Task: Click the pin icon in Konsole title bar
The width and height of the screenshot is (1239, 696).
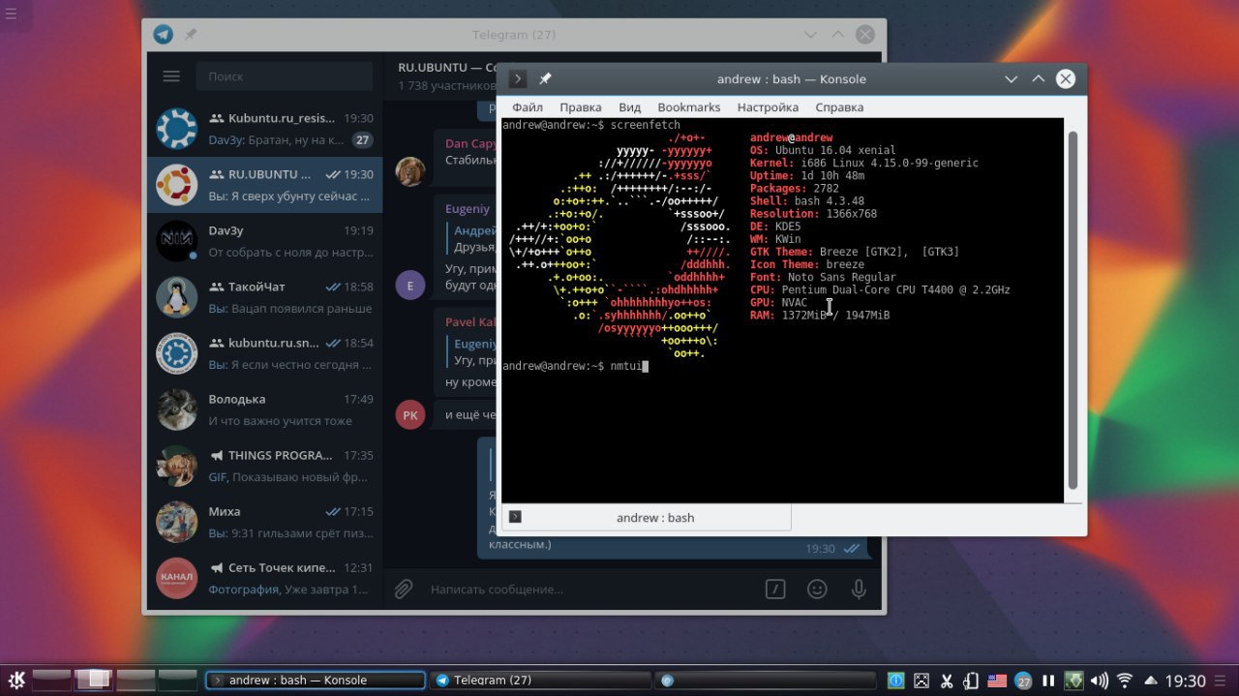Action: click(x=545, y=79)
